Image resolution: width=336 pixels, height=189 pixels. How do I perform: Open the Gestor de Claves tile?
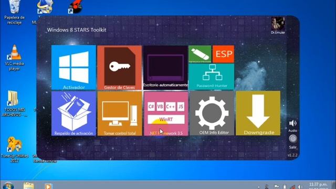(x=119, y=68)
